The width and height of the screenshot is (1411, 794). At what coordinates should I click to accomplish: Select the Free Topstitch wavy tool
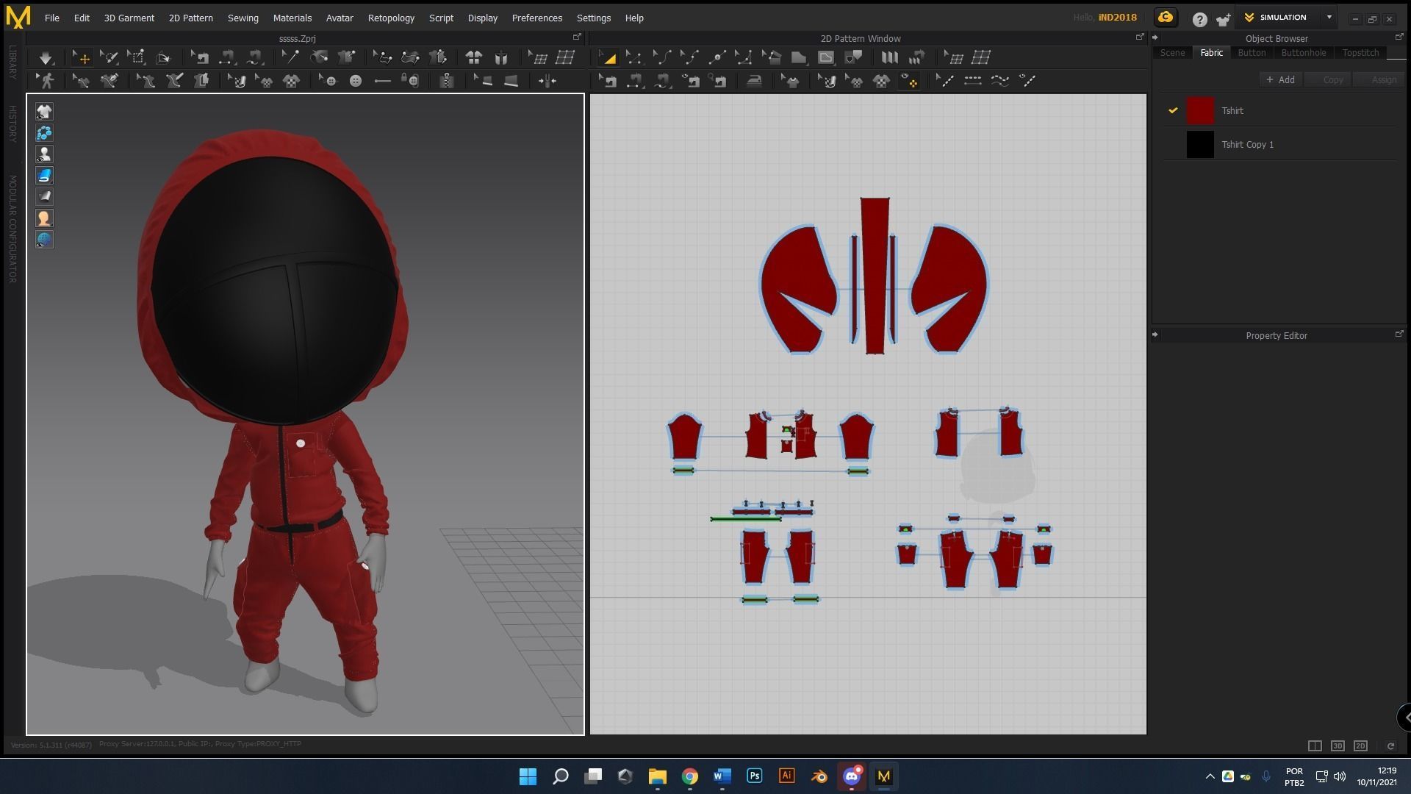(999, 81)
